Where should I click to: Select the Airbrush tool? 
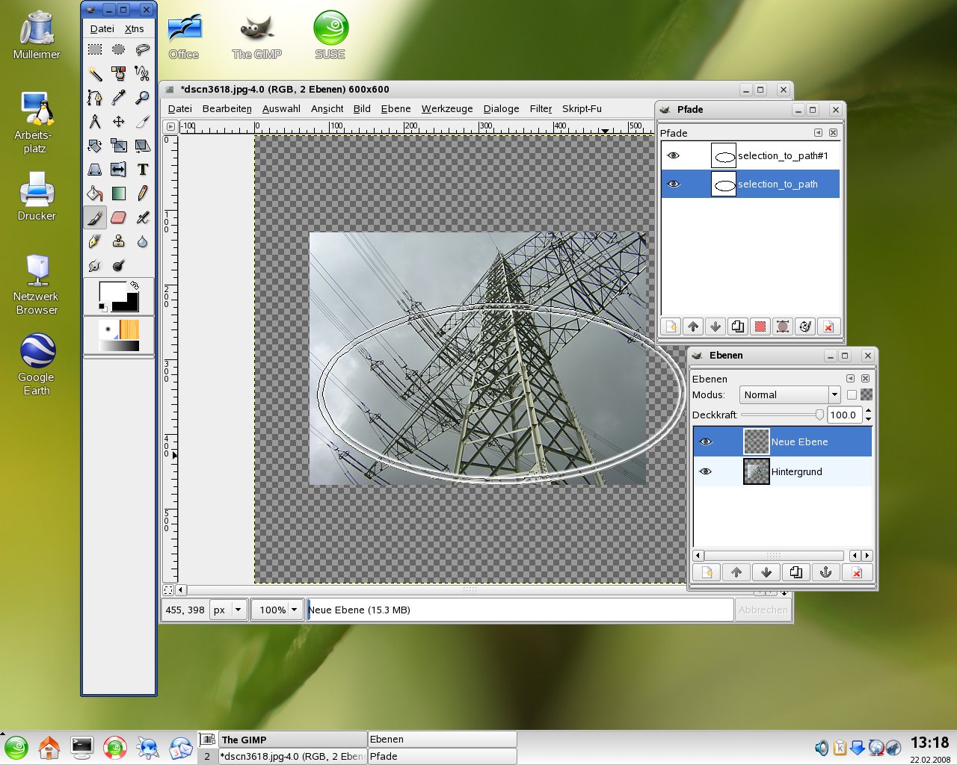pos(142,217)
